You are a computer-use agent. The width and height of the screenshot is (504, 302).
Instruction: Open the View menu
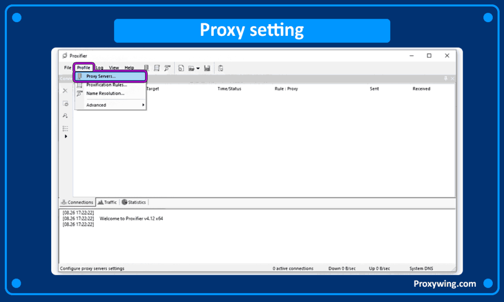(x=114, y=67)
